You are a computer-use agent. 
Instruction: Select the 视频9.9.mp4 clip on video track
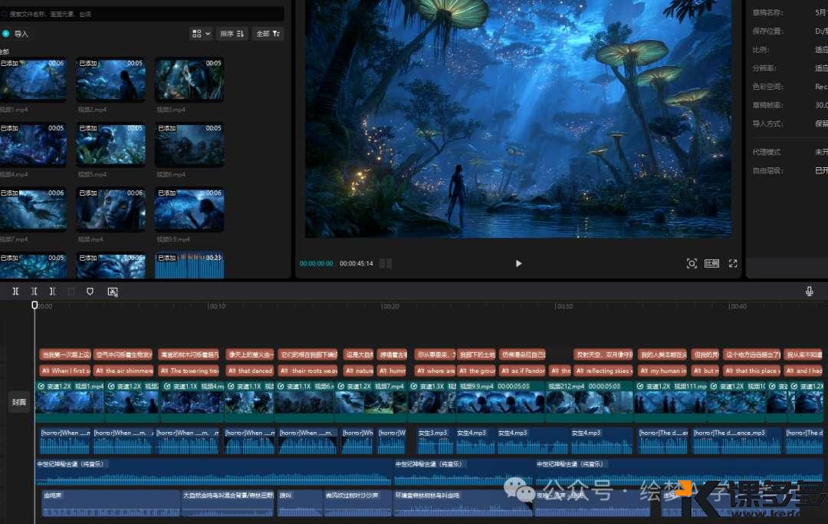(x=501, y=401)
